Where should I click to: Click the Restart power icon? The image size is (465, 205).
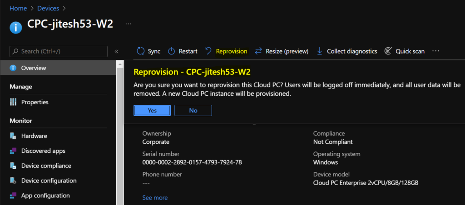[x=171, y=51]
